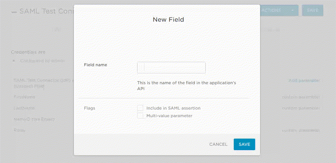This screenshot has width=336, height=163.
Task: Tick the Multi-value parameter checkbox
Action: pyautogui.click(x=140, y=116)
